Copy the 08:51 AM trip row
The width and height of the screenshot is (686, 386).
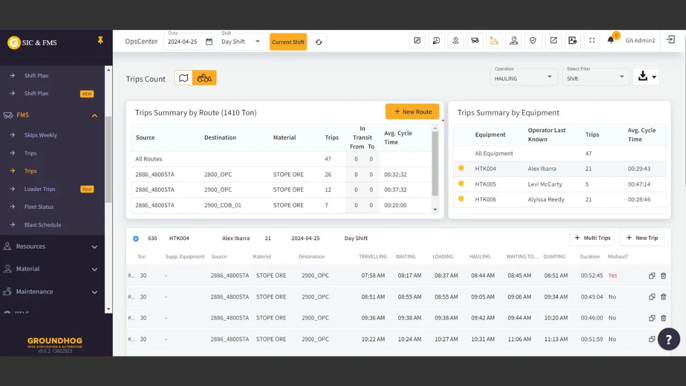click(652, 296)
